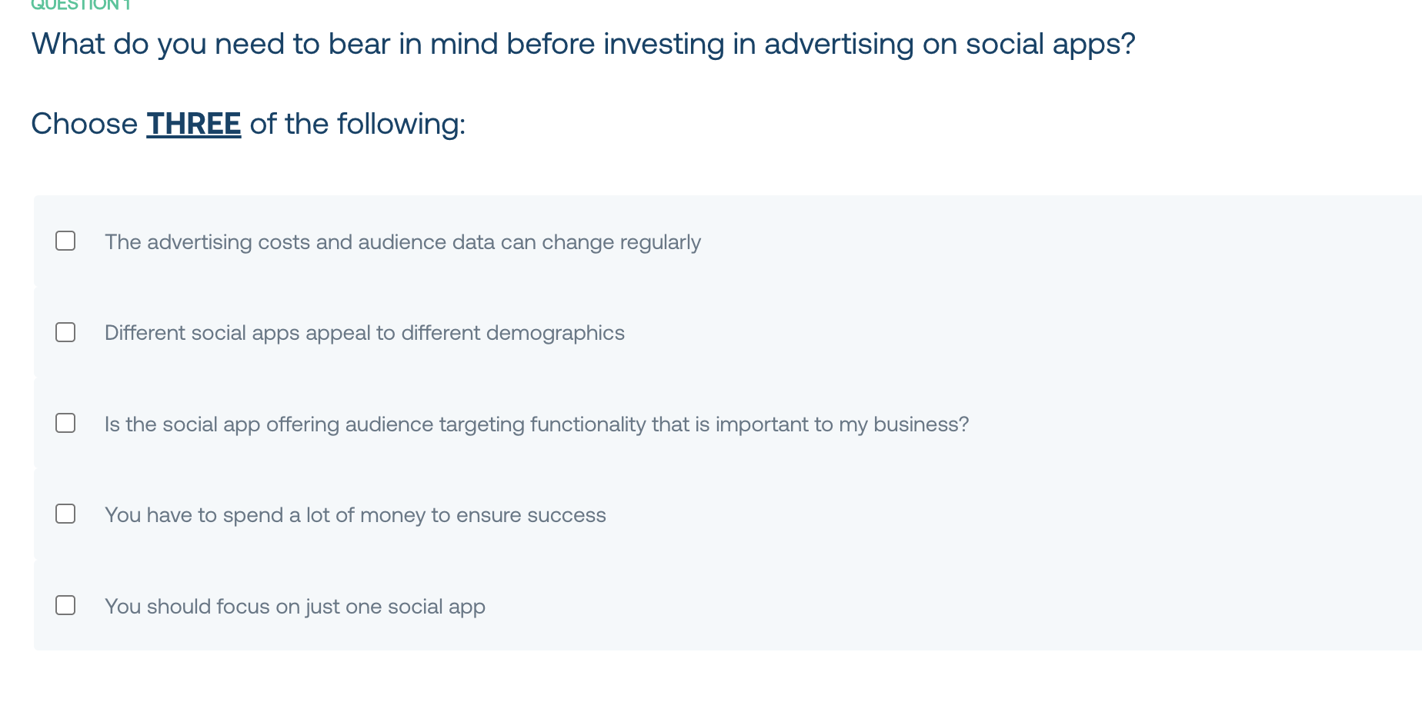Viewport: 1422px width, 712px height.
Task: Click the word 'Choose' in the instruction line
Action: (85, 124)
